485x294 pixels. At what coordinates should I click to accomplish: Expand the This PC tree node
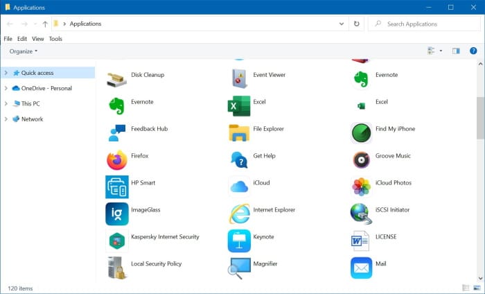[6, 104]
